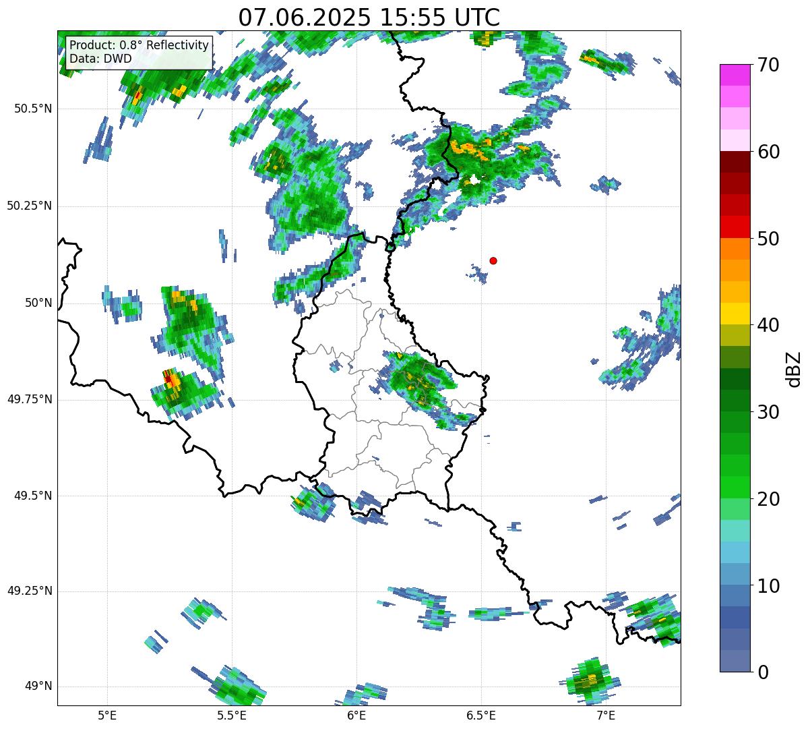Click the red station marker dot

tap(493, 260)
